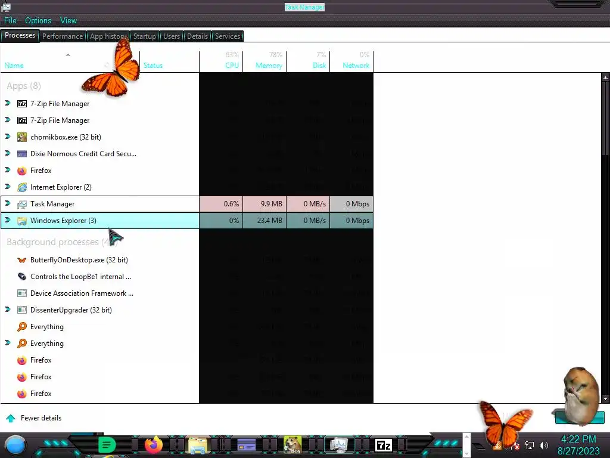Switch to the Performance tab
Screen dimensions: 610x458
pyautogui.click(x=63, y=36)
